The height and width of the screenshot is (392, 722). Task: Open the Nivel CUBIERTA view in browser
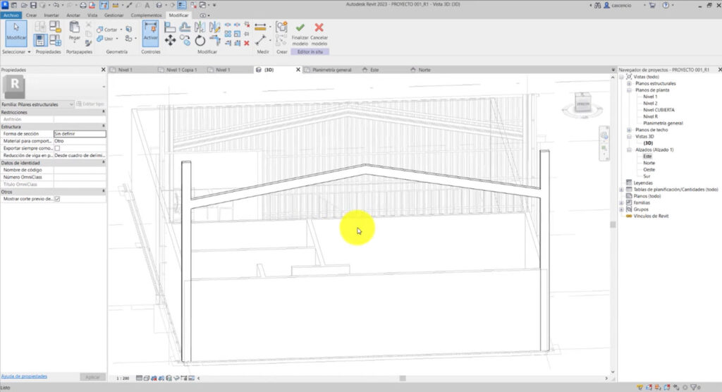click(x=658, y=110)
